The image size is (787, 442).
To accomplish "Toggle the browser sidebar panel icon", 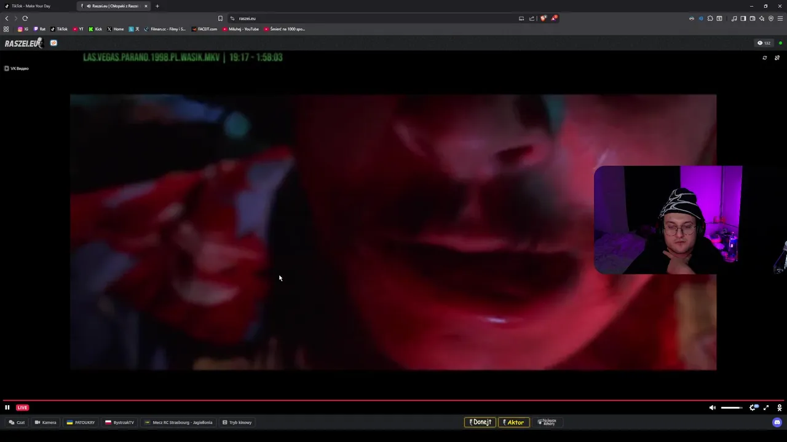I will tap(743, 18).
